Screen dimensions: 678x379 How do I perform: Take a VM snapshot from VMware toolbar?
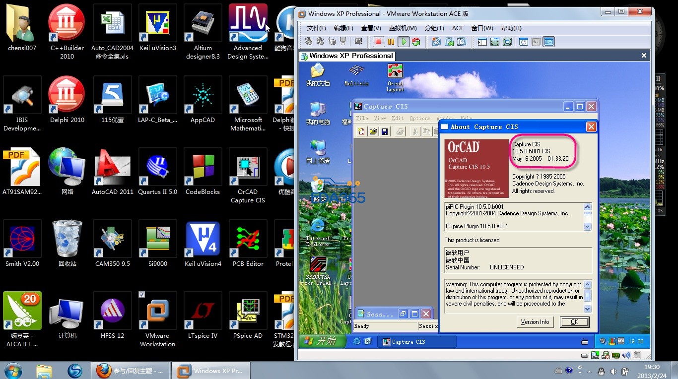tap(436, 42)
